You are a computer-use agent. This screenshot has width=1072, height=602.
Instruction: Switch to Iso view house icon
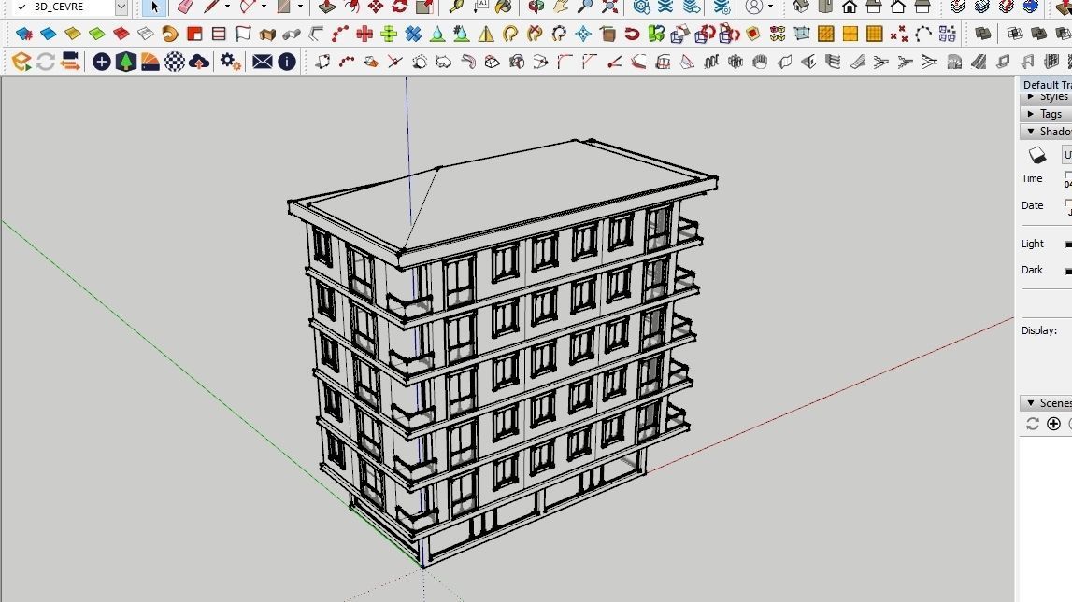click(x=801, y=7)
